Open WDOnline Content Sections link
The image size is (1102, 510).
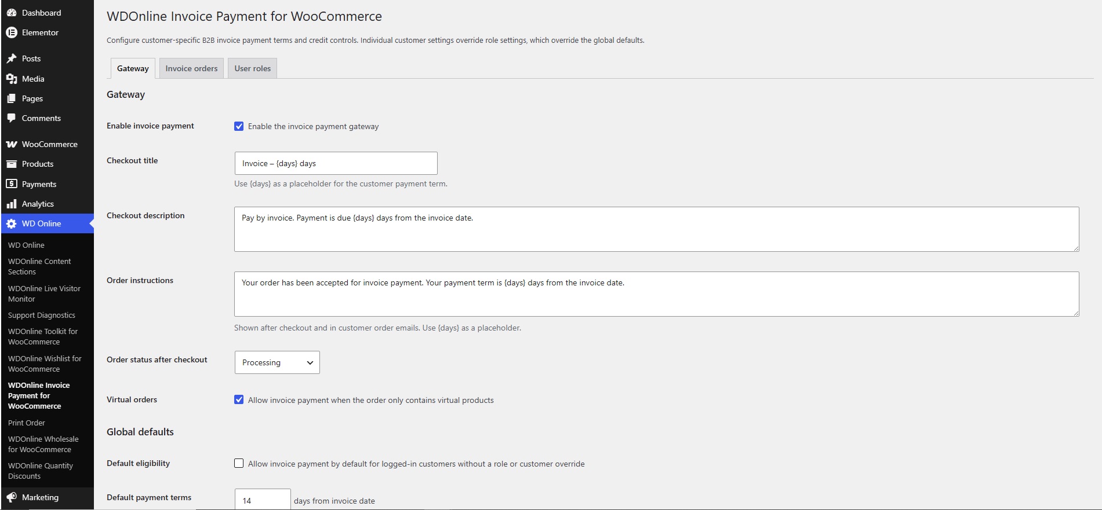point(39,266)
